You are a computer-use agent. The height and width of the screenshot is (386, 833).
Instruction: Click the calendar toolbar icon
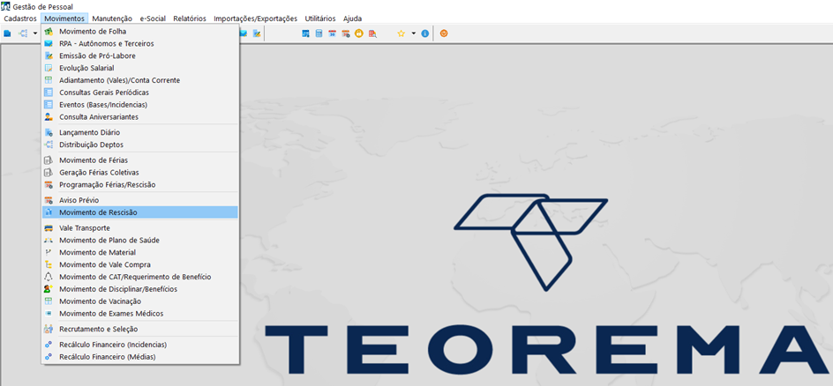click(332, 33)
